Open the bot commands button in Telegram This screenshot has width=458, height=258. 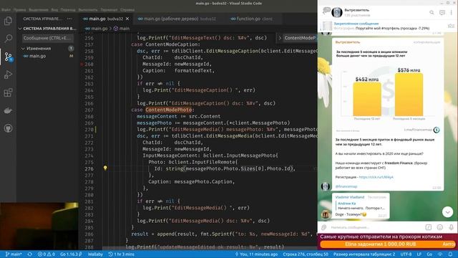coord(428,227)
